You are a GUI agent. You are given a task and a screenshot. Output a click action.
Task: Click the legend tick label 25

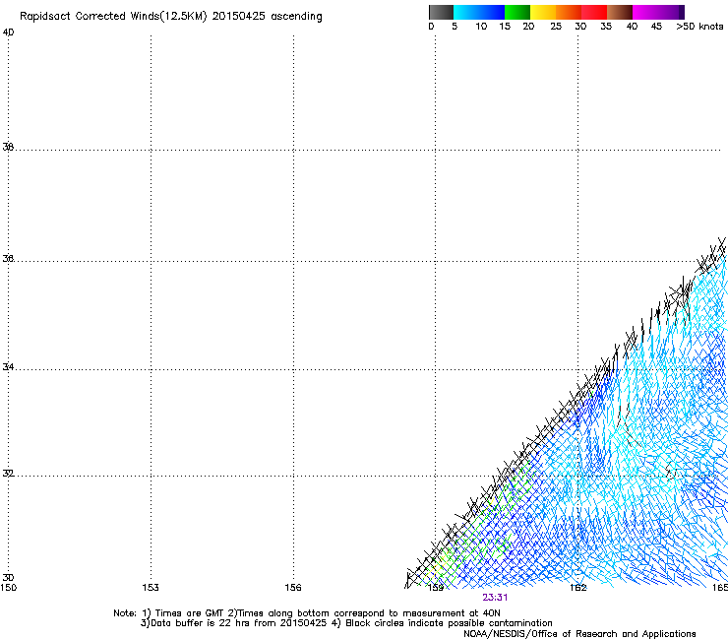point(556,27)
